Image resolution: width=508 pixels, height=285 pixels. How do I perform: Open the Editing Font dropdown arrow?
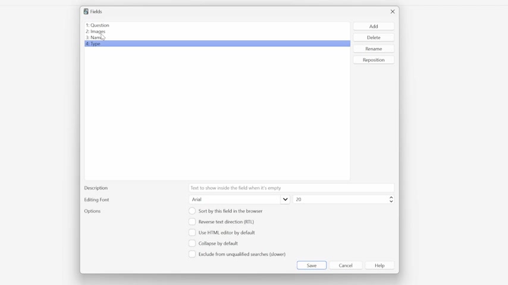[285, 199]
